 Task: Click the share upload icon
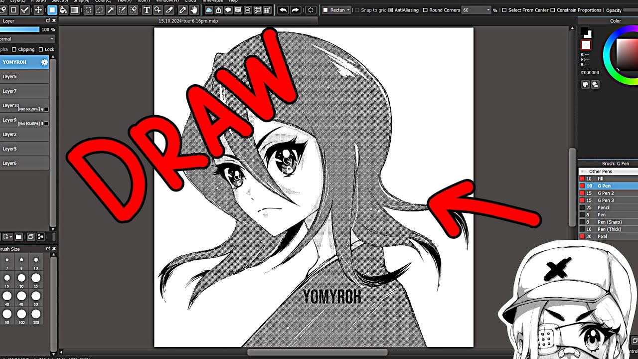218,10
